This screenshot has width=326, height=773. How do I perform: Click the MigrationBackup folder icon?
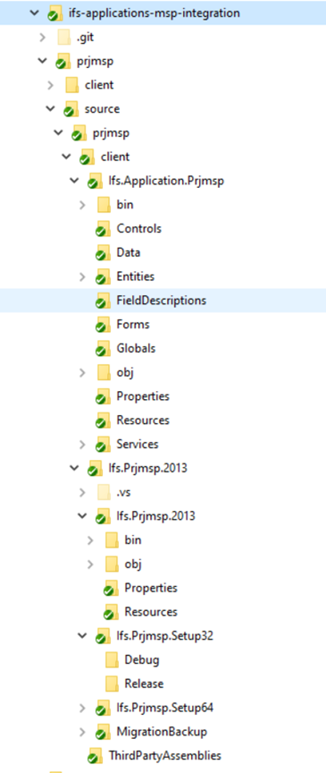point(103,732)
